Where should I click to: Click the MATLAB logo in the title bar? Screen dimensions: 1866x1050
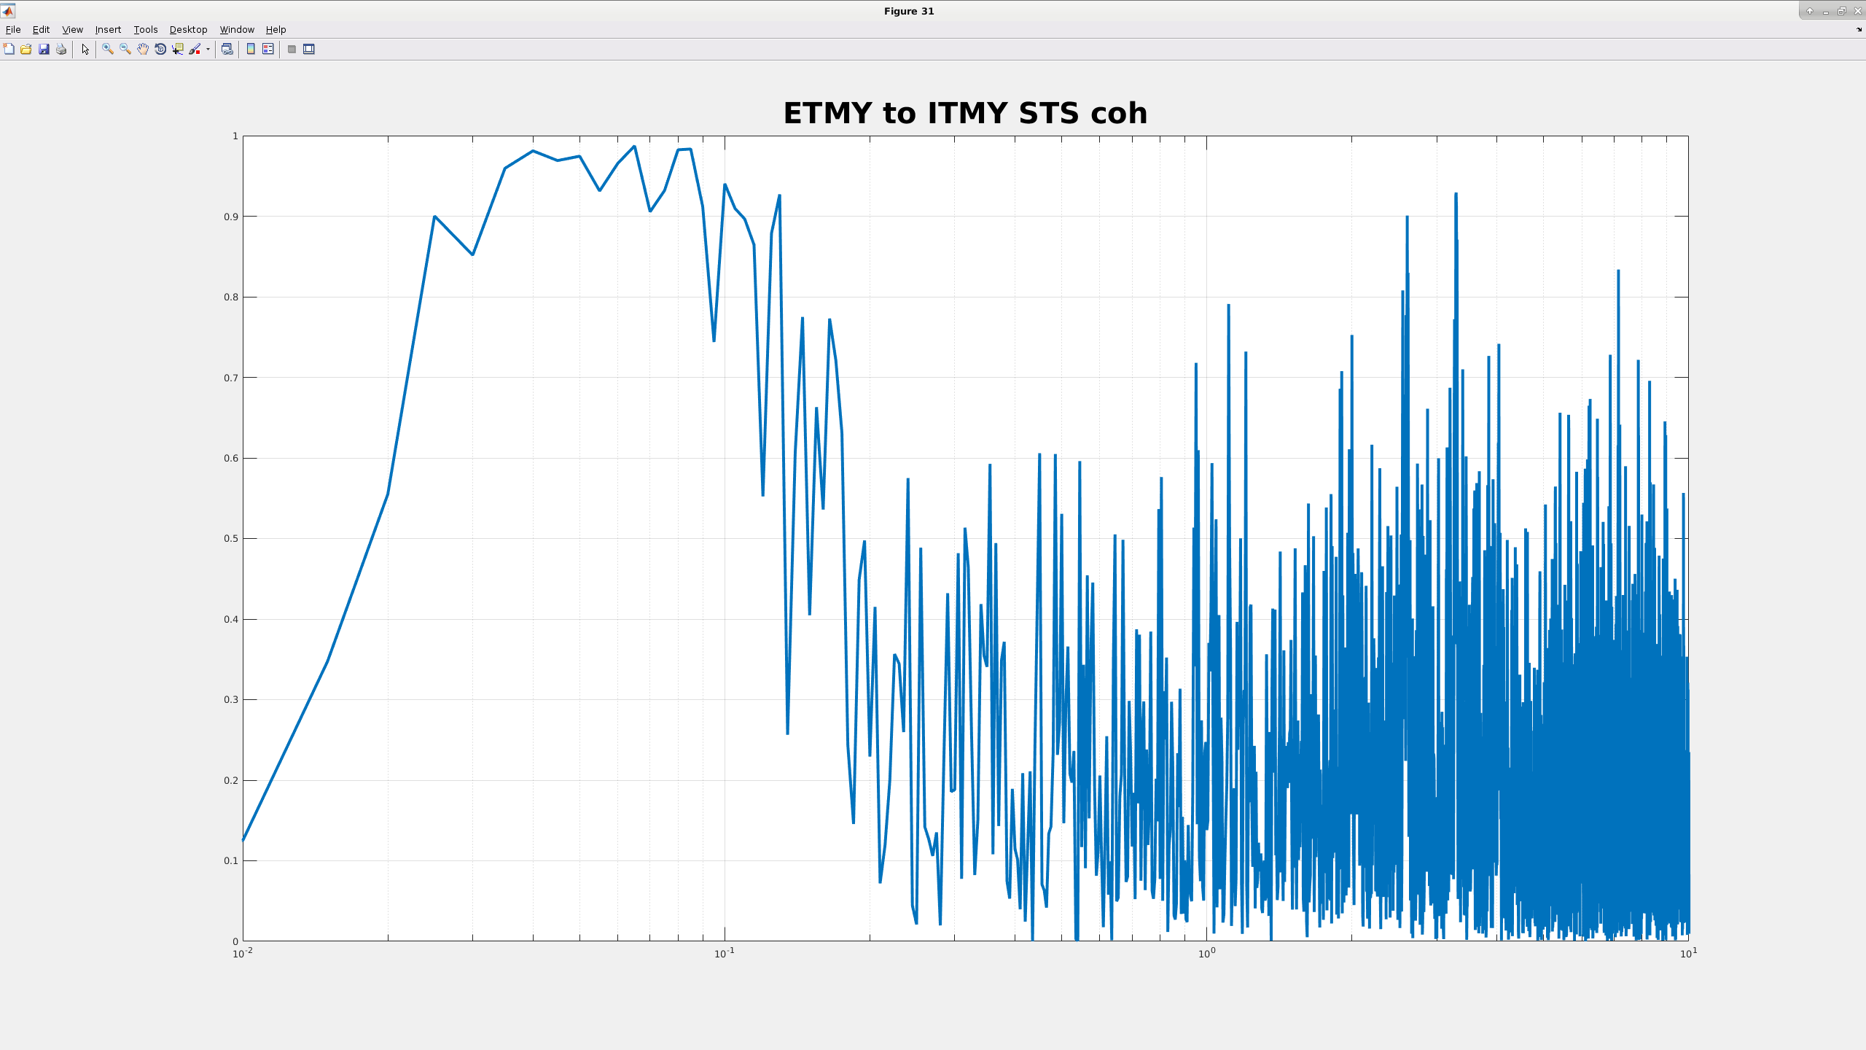pyautogui.click(x=8, y=11)
